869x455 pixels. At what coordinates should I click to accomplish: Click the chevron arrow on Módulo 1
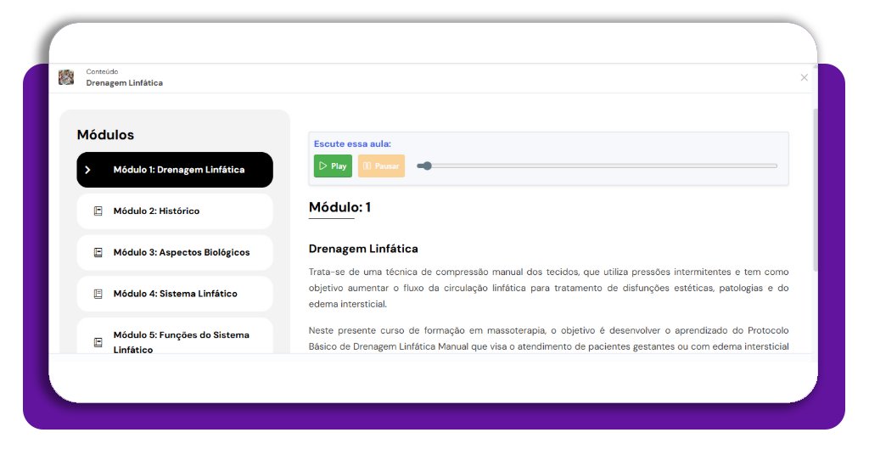[87, 170]
